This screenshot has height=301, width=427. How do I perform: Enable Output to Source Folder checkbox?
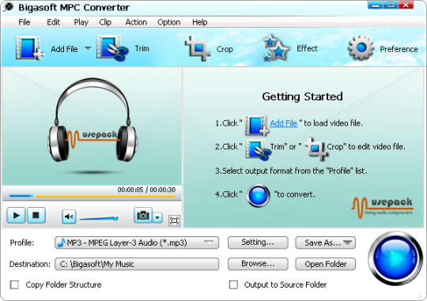pos(233,284)
